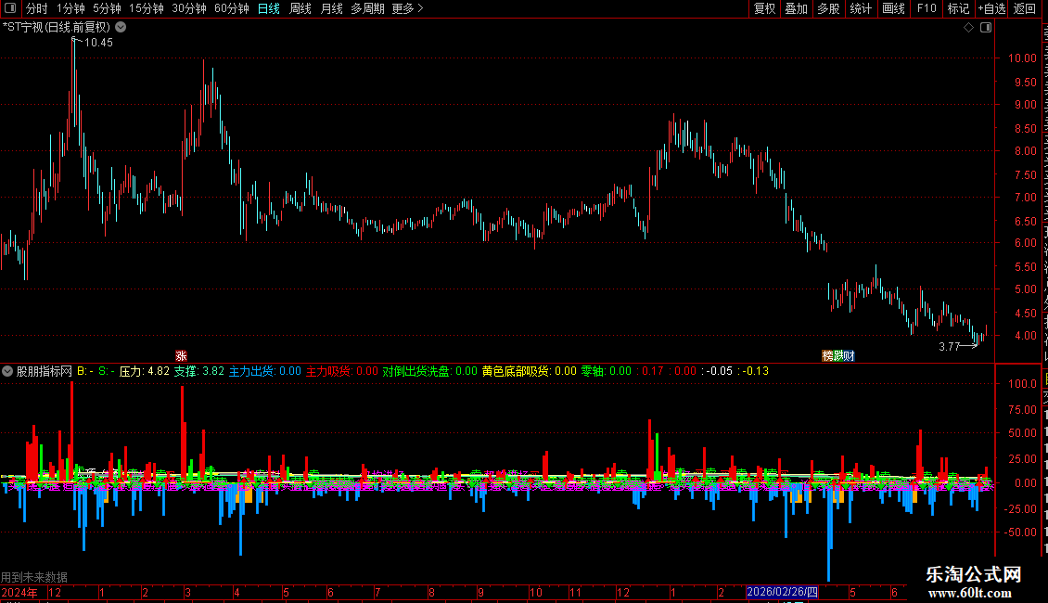The image size is (1048, 603).
Task: Switch to the 周线 weekly chart tab
Action: coord(300,8)
